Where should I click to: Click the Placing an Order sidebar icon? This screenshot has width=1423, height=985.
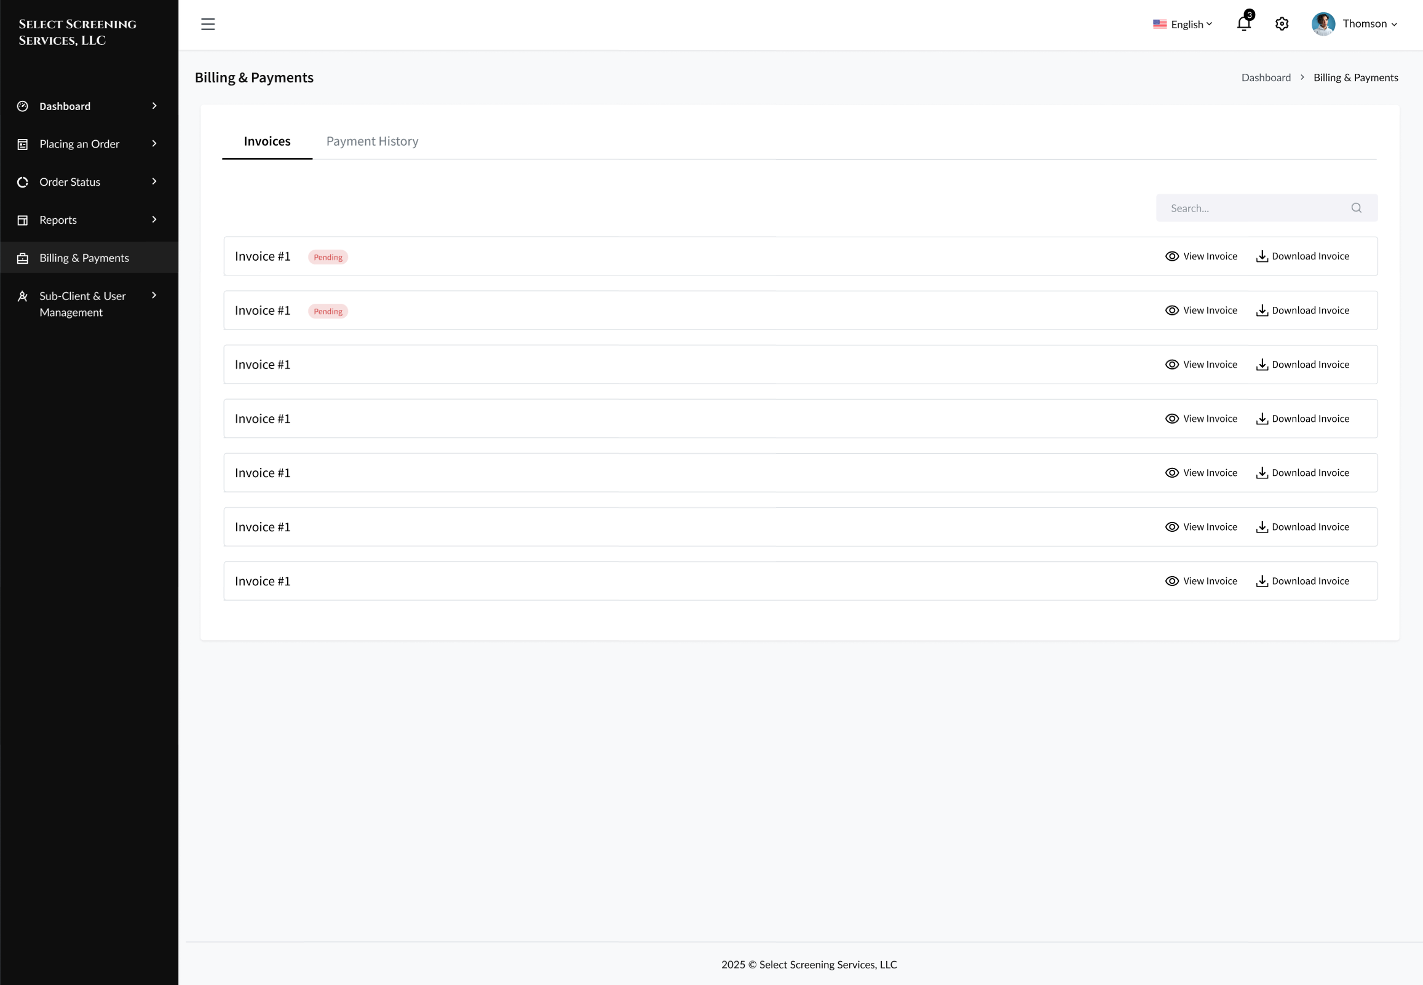tap(23, 144)
